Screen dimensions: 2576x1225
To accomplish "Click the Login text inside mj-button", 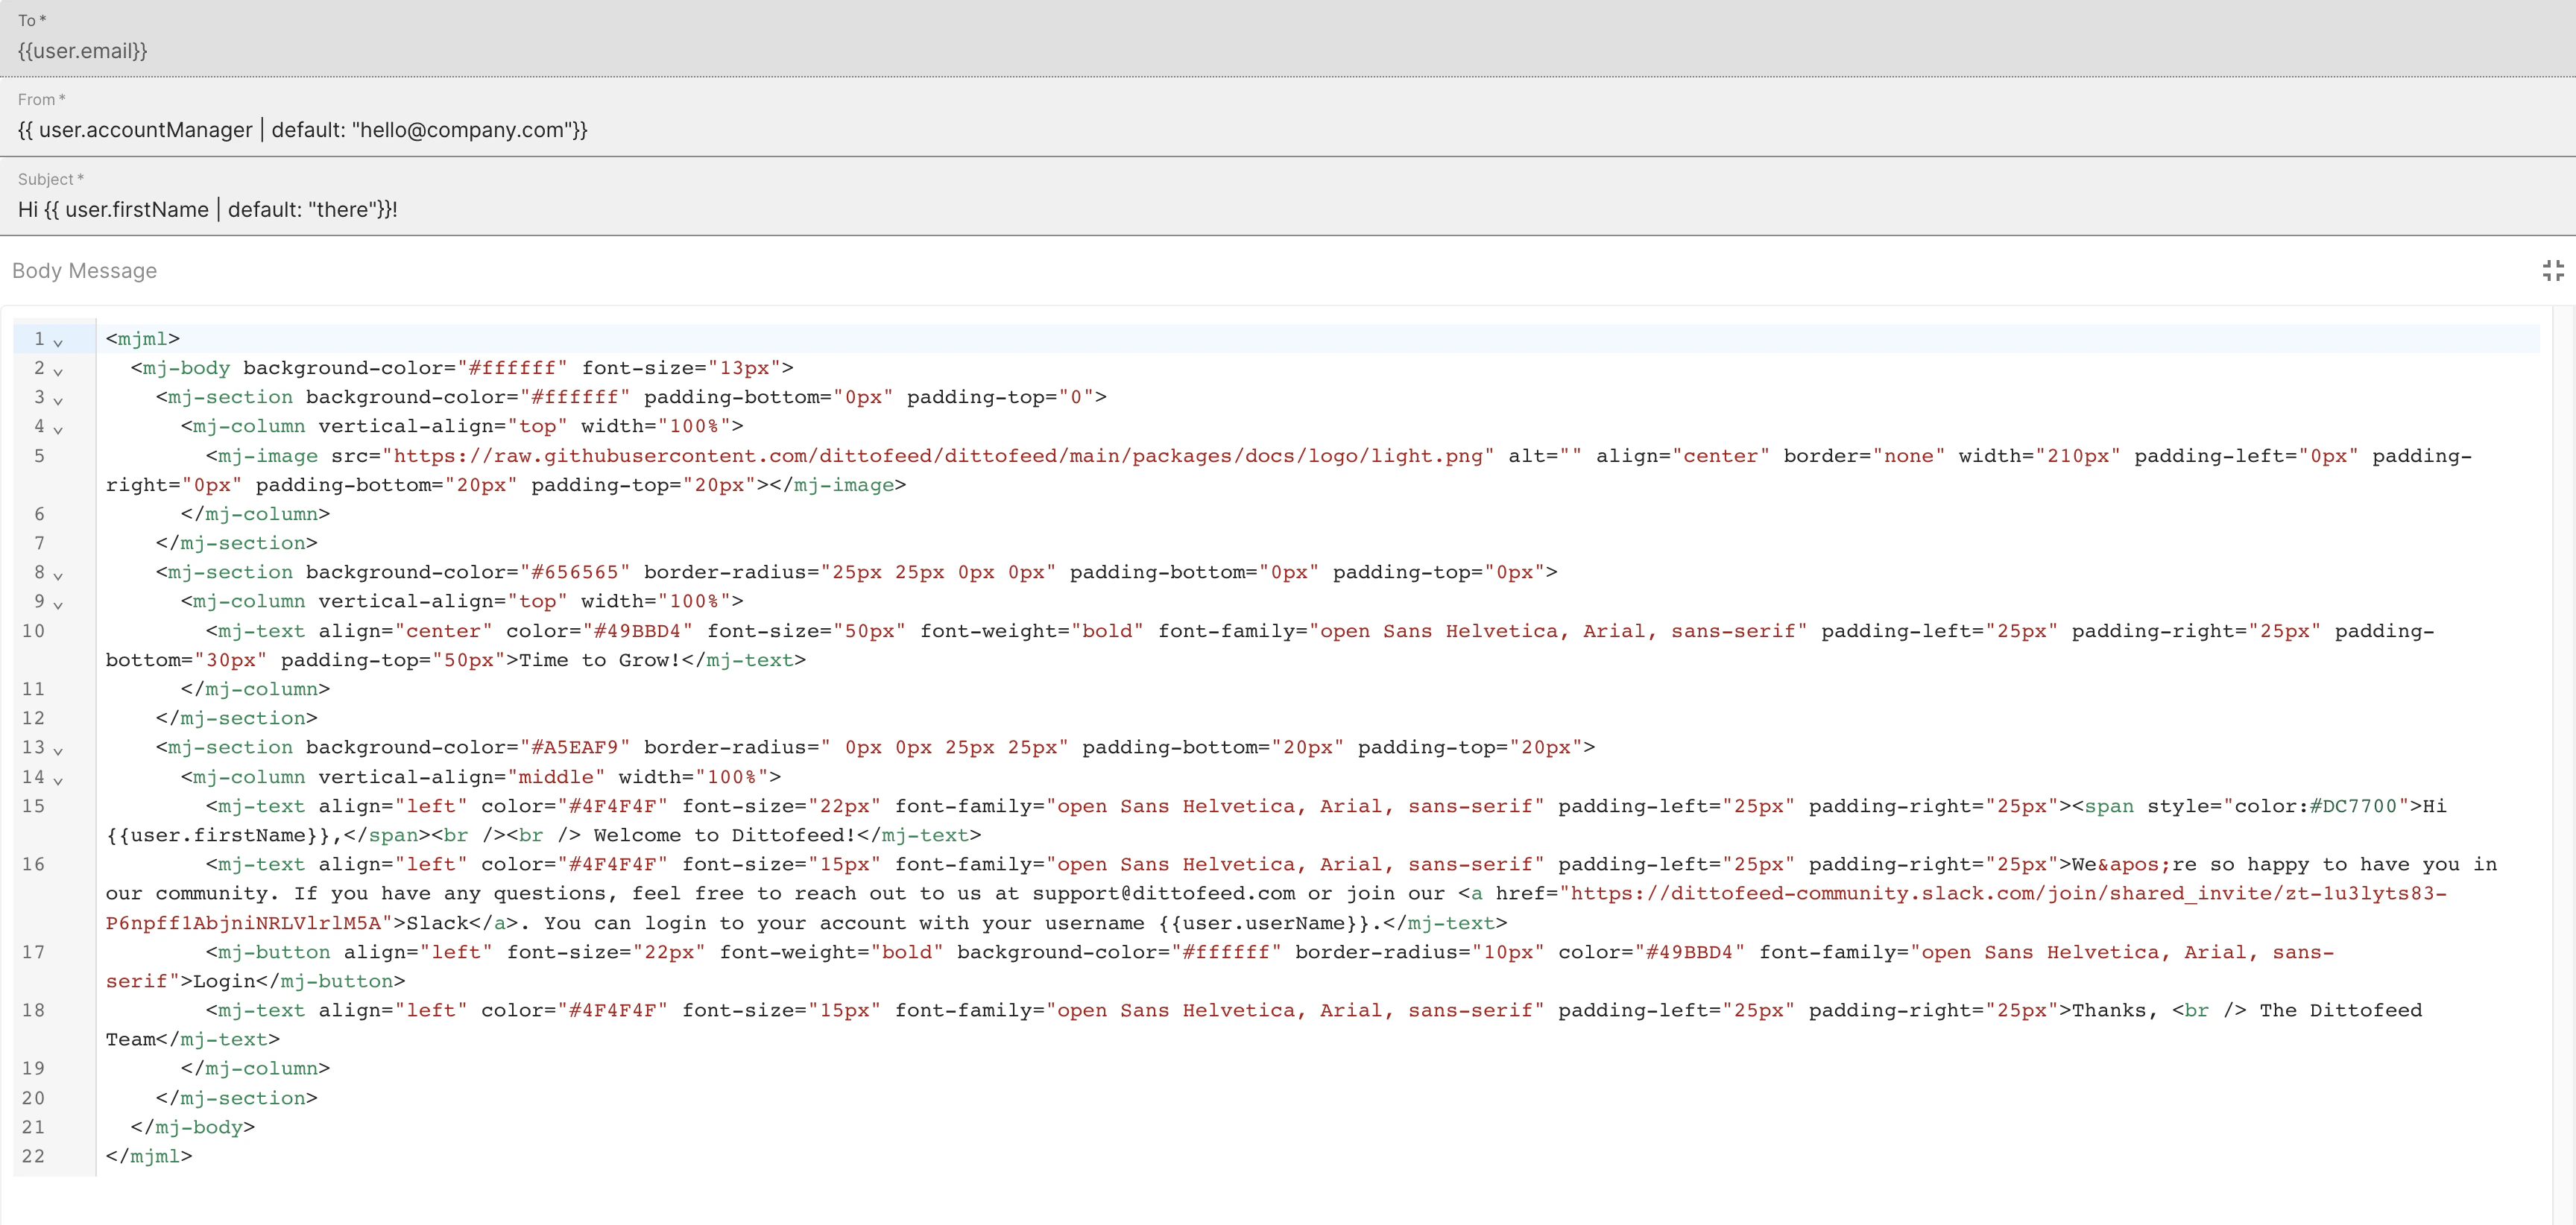I will tap(224, 981).
